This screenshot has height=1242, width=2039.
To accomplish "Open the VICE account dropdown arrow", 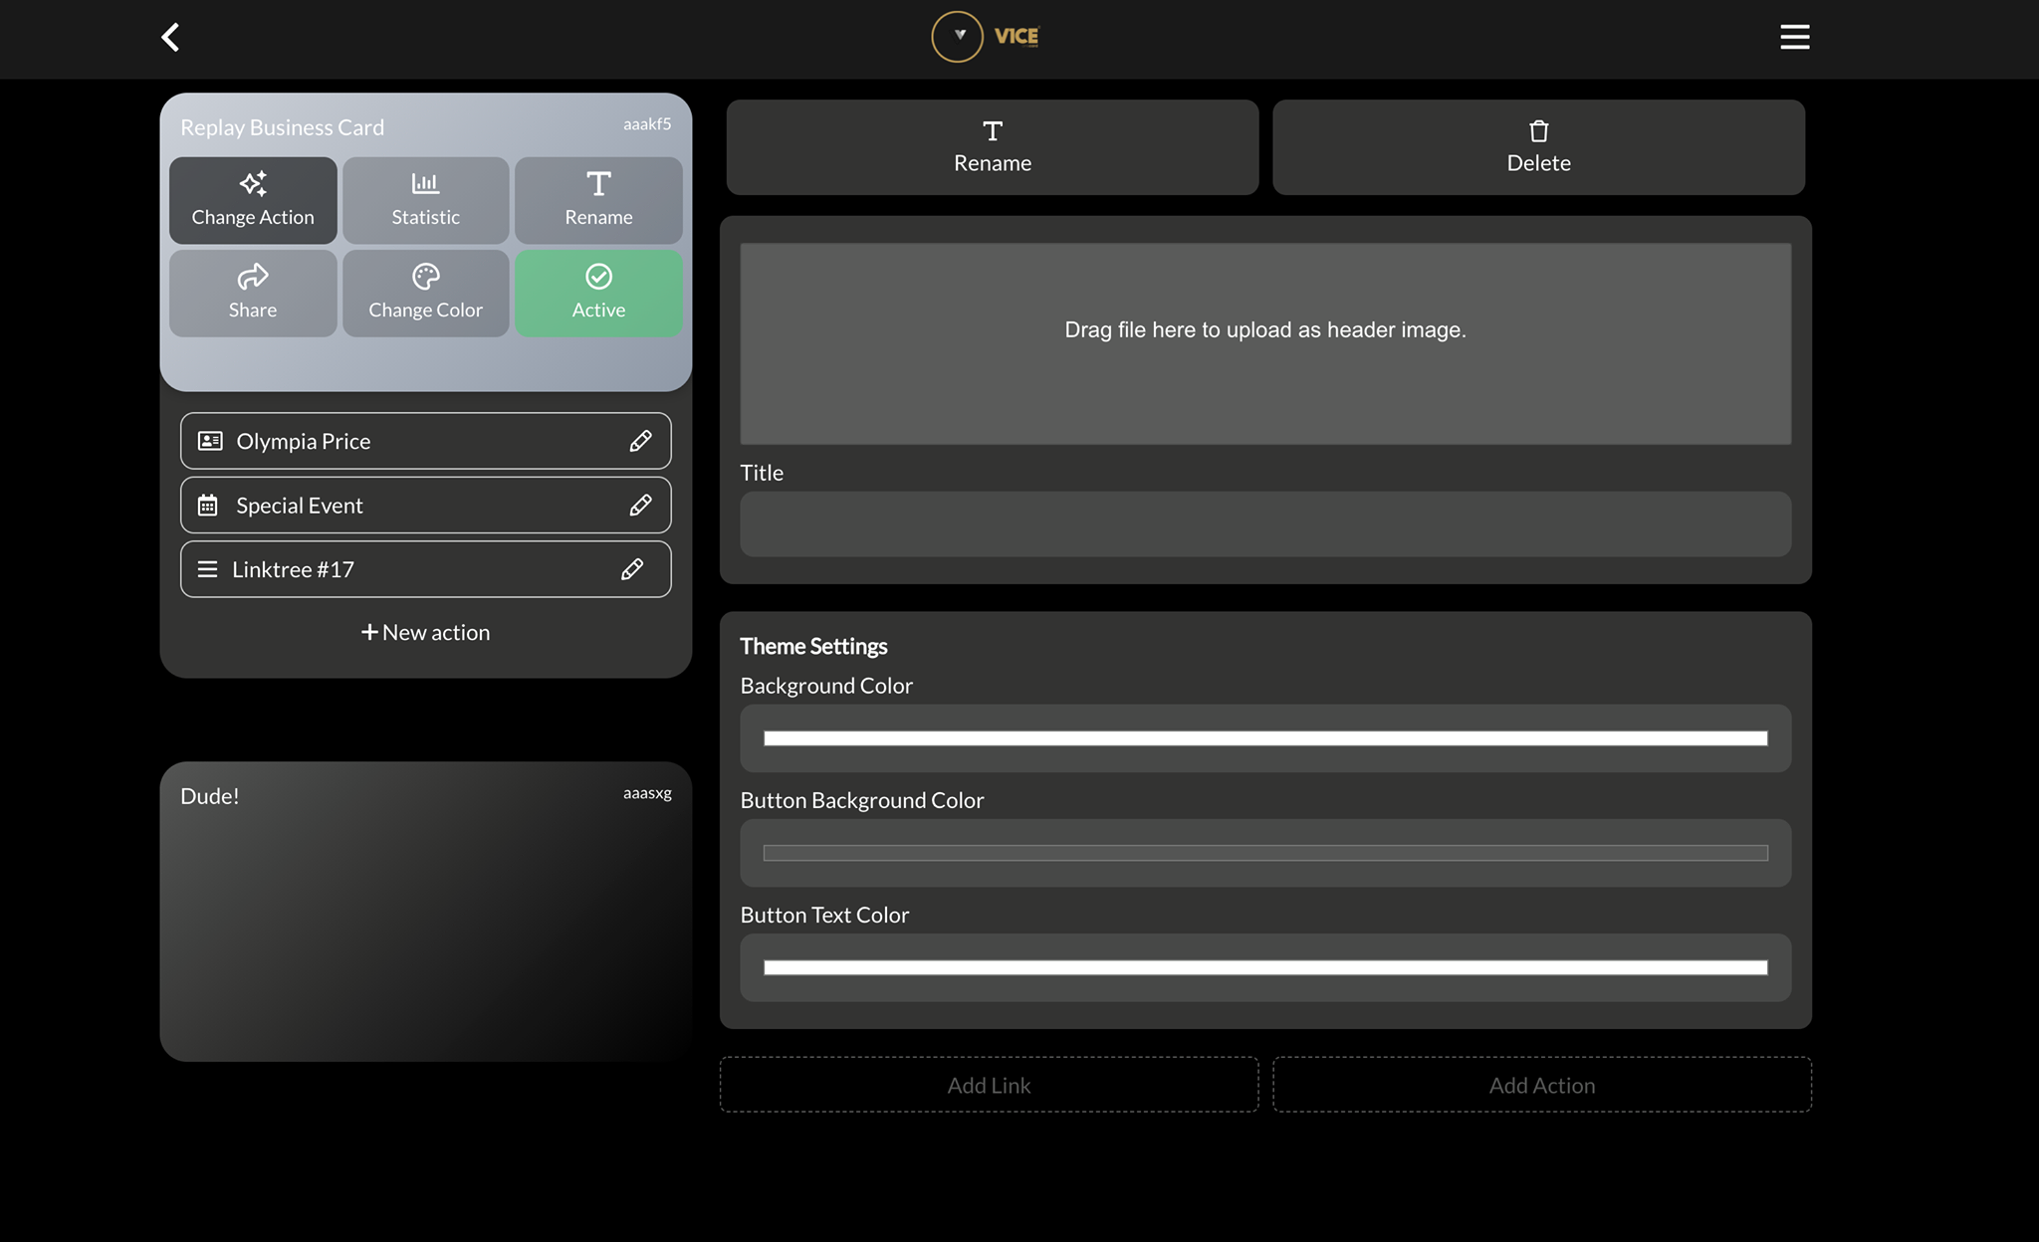I will tap(959, 36).
